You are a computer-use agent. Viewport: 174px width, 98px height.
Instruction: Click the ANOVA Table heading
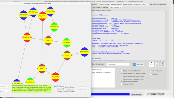point(96,39)
